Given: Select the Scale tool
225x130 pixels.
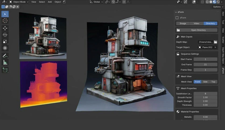Looking at the screenshot, I should click(x=5, y=41).
